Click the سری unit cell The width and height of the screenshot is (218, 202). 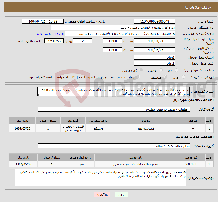[x=80, y=164]
